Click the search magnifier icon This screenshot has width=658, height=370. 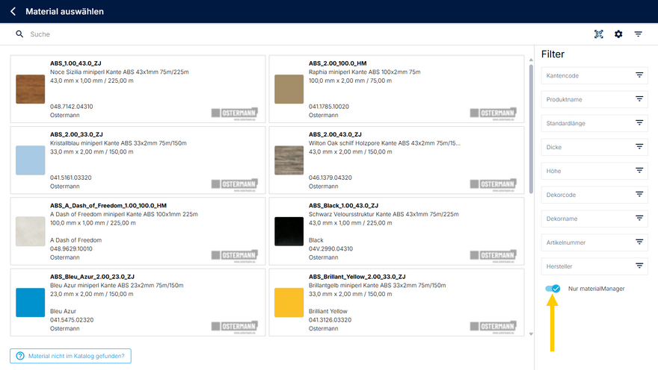pyautogui.click(x=19, y=34)
